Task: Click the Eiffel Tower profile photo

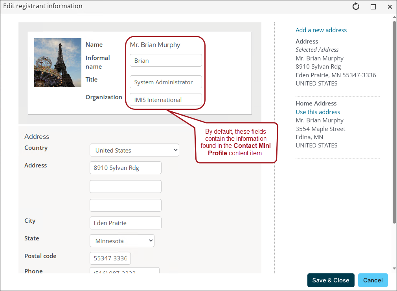Action: click(x=57, y=62)
